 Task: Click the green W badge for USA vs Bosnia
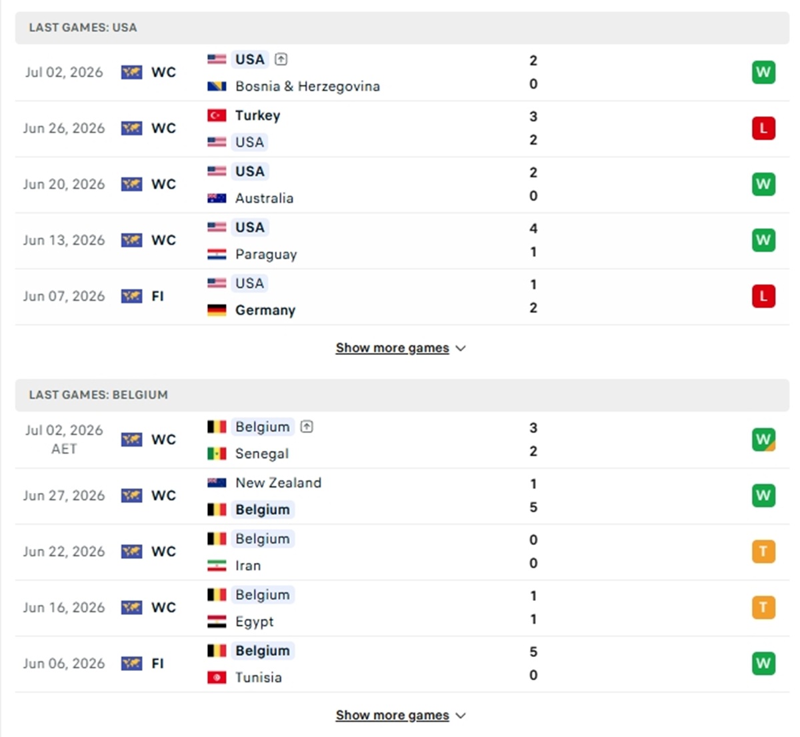point(763,72)
